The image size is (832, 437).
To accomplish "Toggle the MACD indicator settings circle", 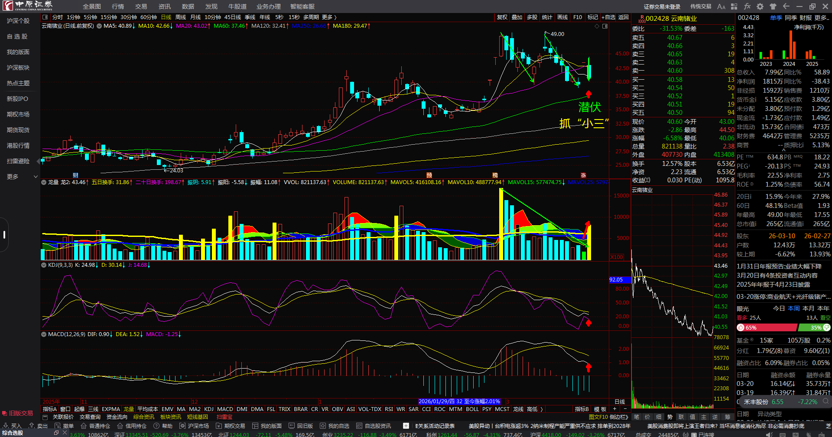I will pyautogui.click(x=44, y=334).
